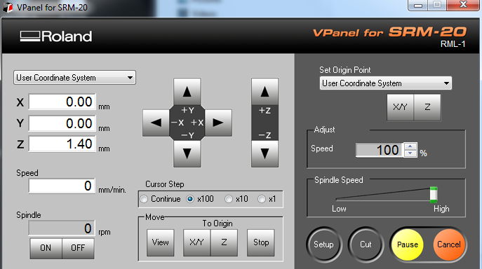Click the Speed mm/min value field
This screenshot has height=269, width=482.
[x=62, y=186]
